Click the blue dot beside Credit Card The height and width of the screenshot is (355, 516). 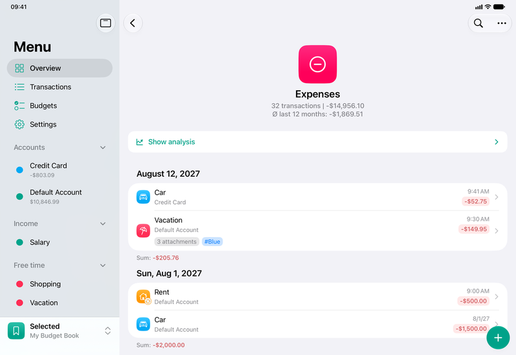pos(20,170)
